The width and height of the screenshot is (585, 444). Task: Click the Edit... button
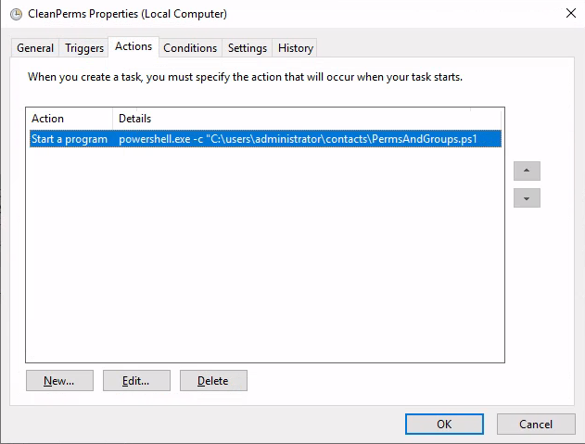tap(136, 381)
